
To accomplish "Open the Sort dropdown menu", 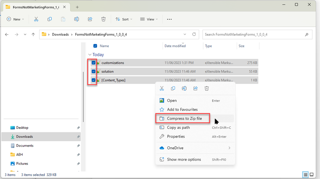I will tap(124, 19).
